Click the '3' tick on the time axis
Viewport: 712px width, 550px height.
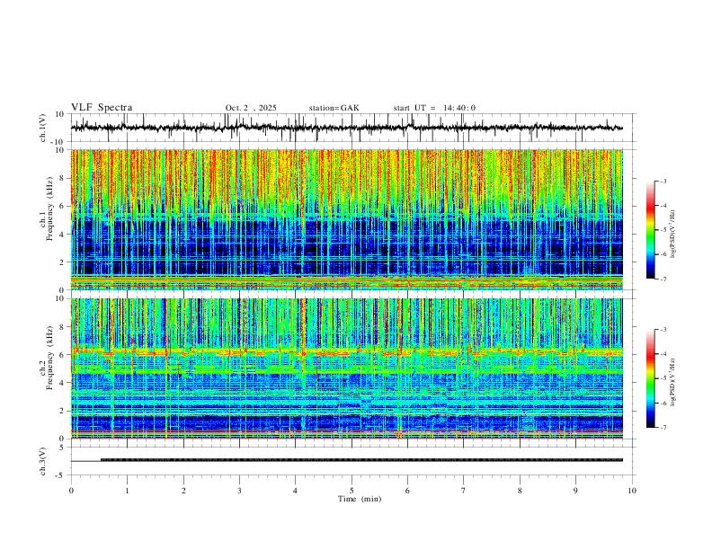239,491
